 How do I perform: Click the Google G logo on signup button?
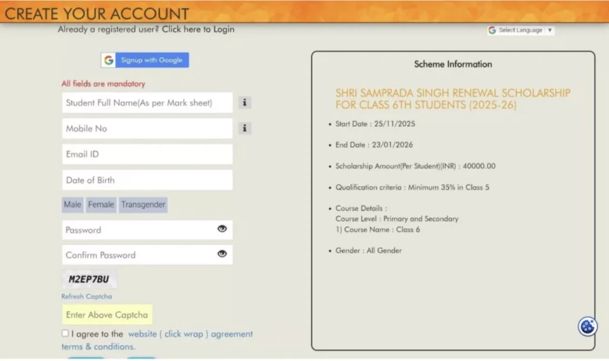[x=109, y=60]
